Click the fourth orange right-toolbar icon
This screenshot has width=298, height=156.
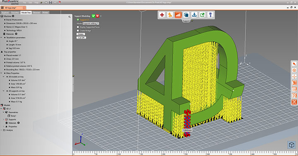[294, 83]
